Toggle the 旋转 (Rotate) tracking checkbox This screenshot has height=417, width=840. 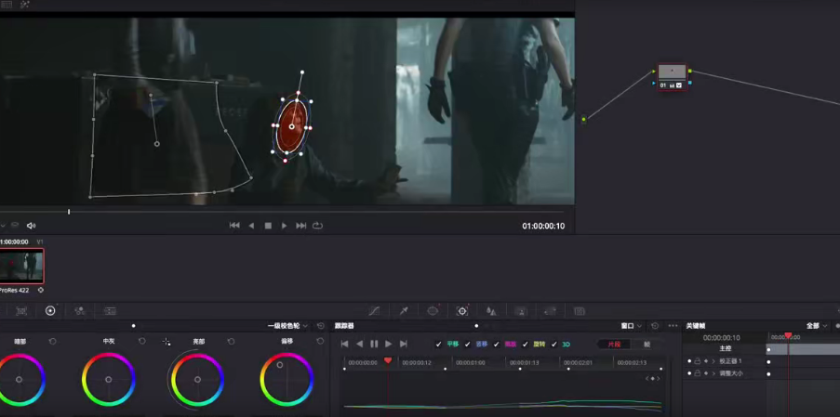tap(526, 345)
